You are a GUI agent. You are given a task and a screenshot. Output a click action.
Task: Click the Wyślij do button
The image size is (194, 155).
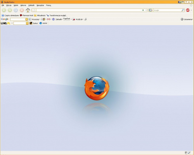78,19
